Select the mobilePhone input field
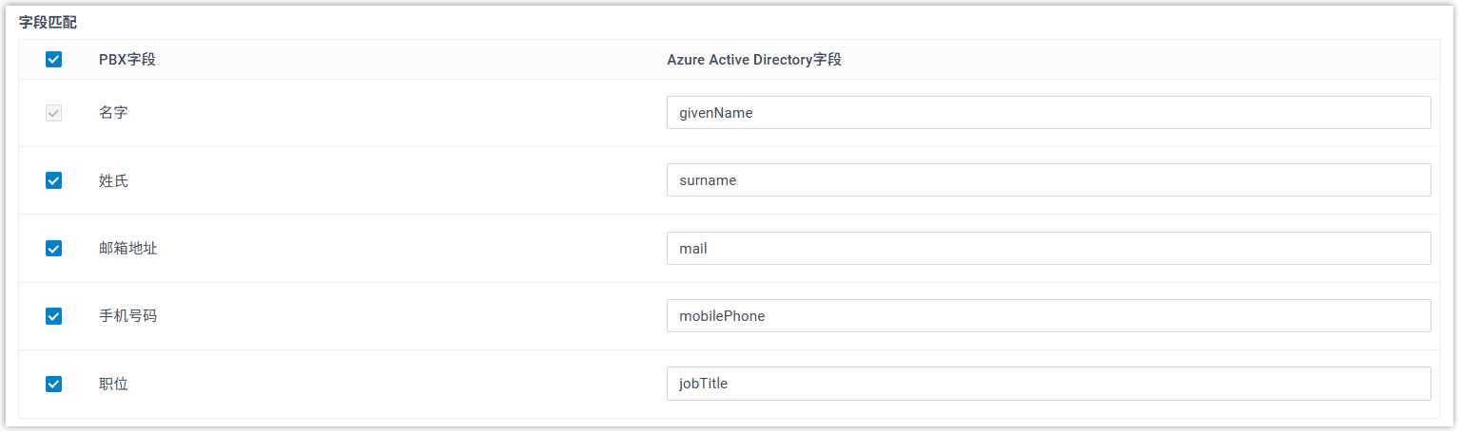 1048,316
